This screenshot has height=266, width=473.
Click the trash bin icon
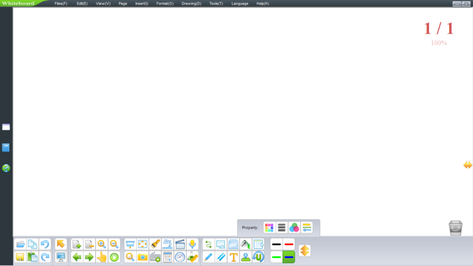[455, 228]
